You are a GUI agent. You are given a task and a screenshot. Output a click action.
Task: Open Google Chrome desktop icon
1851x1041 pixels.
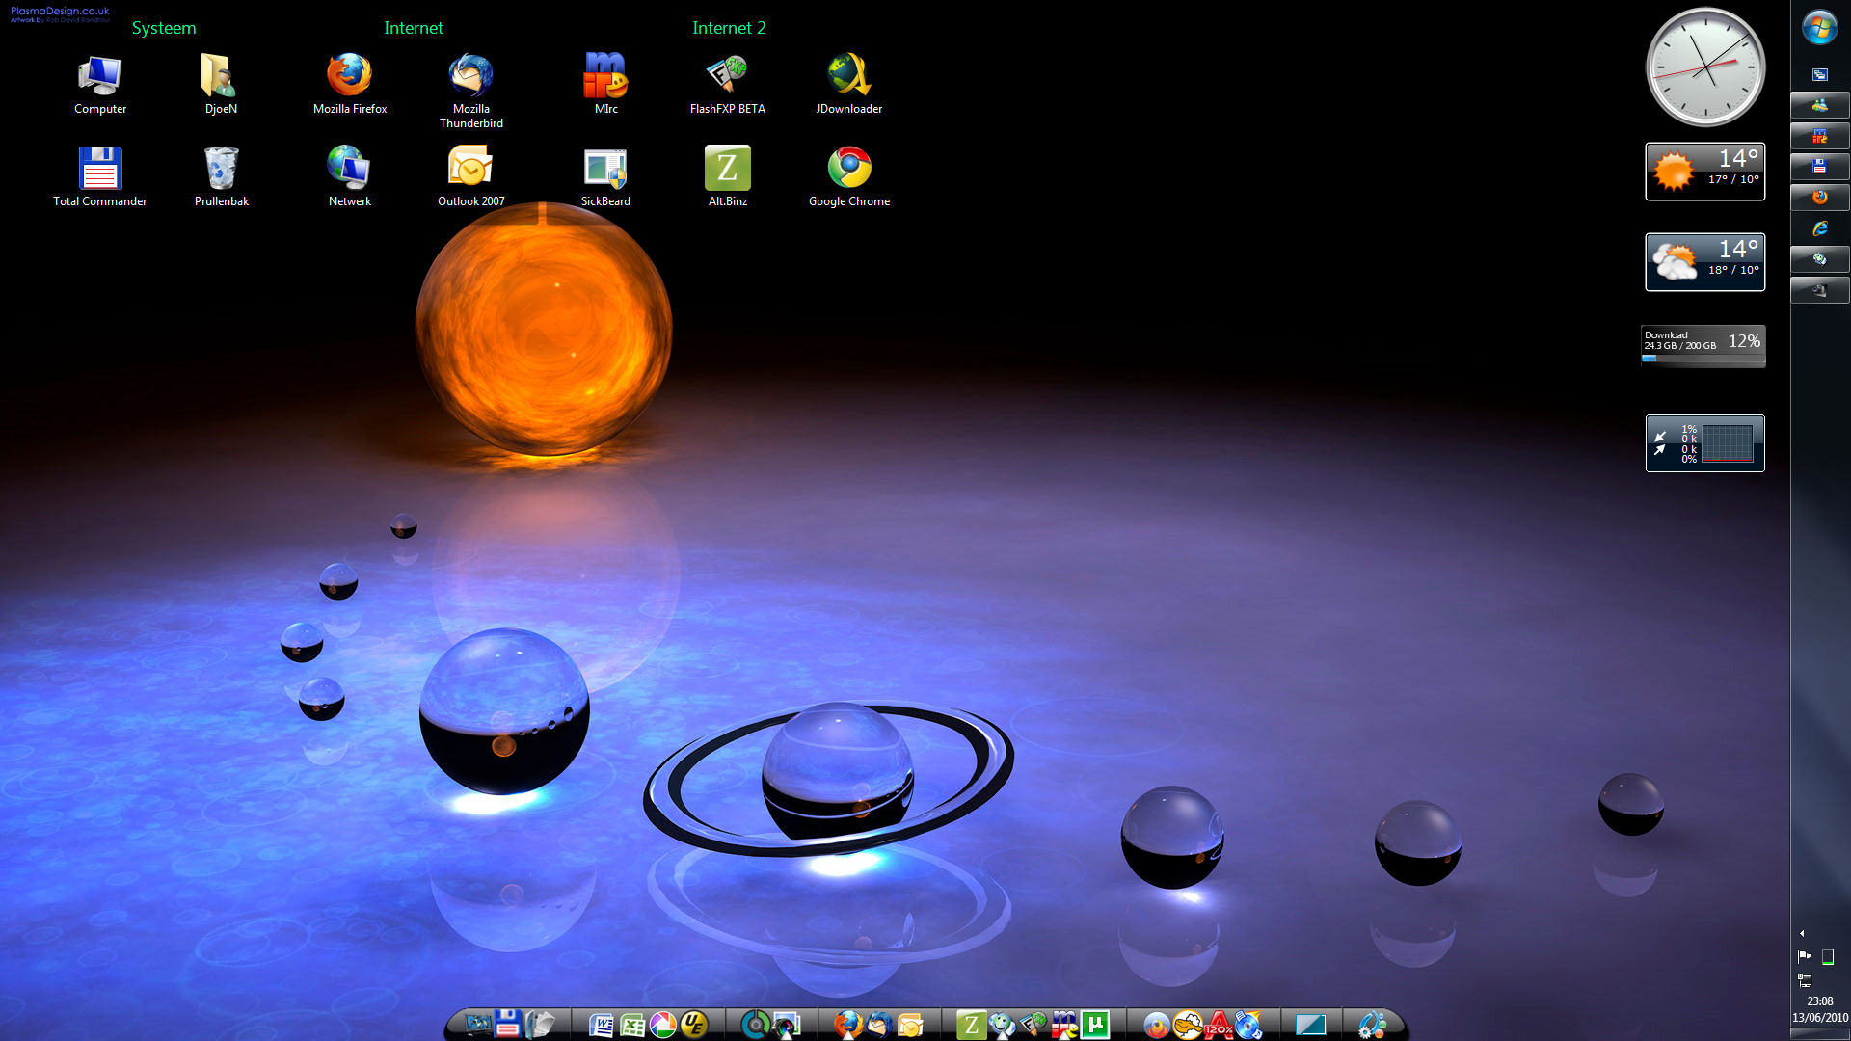pyautogui.click(x=848, y=169)
